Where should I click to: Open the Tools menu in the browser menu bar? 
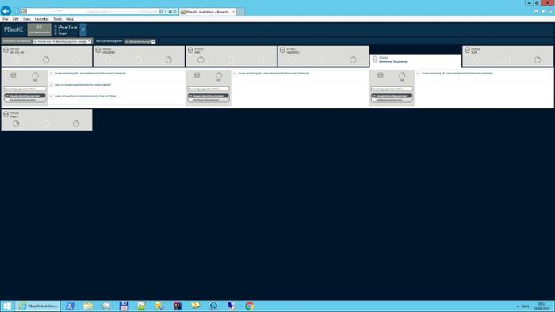57,19
